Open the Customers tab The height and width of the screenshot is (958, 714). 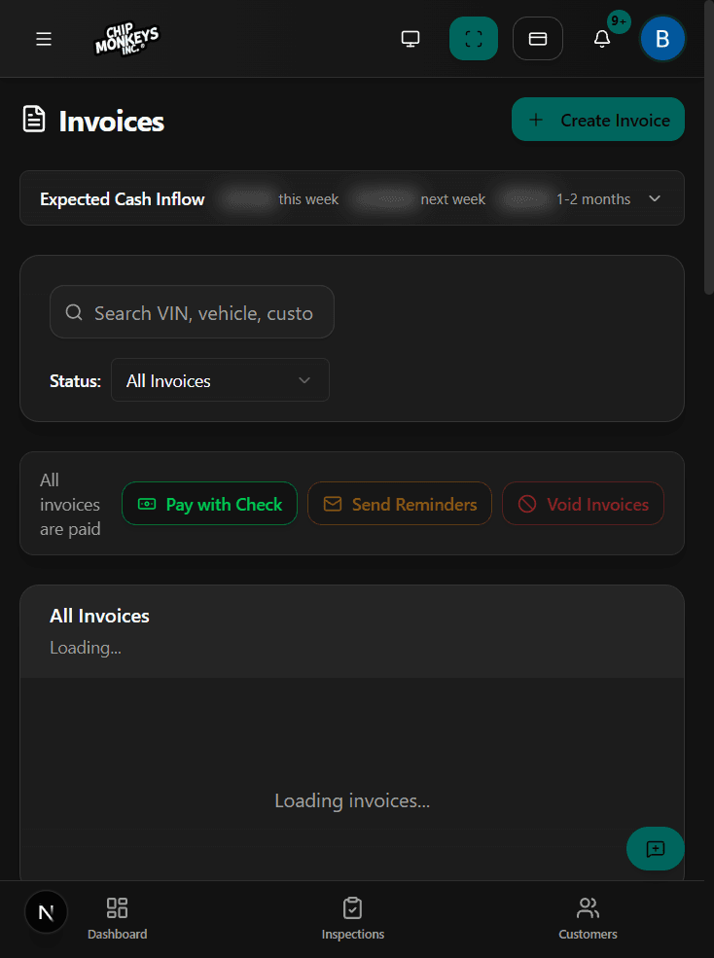[589, 918]
